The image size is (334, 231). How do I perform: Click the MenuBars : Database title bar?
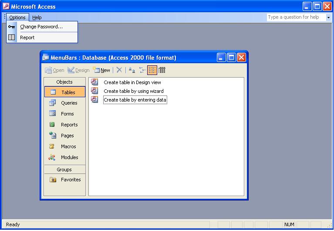144,58
